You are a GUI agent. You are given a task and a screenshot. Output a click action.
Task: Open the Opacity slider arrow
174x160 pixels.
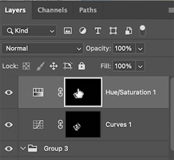tap(140, 48)
